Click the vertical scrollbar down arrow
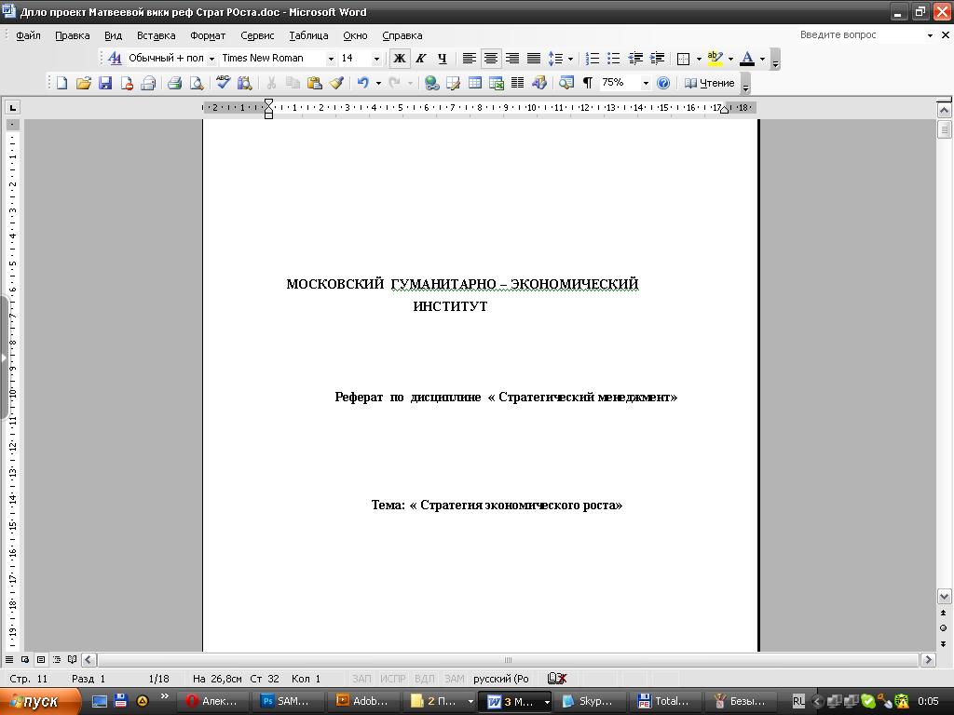954x715 pixels. 944,596
